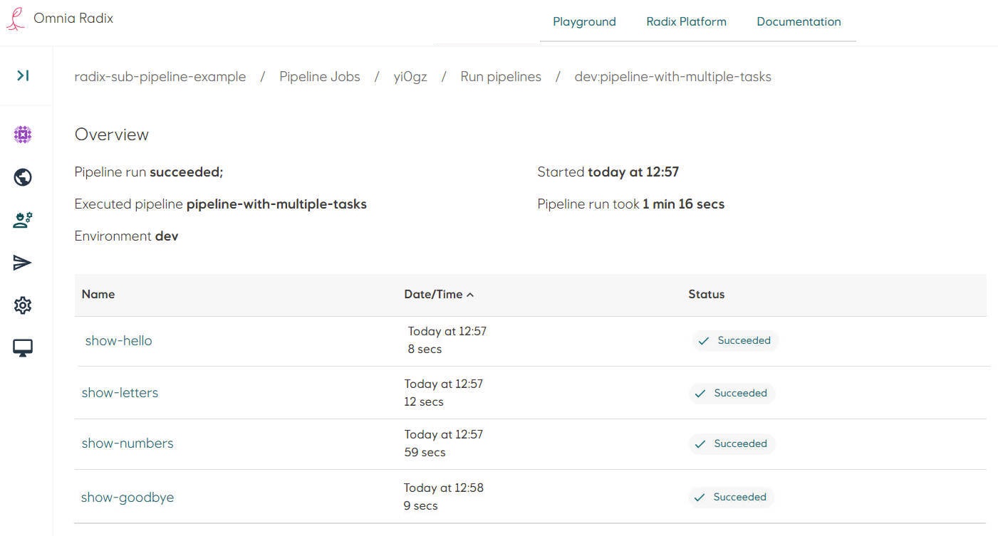Click Succeeded badge for show-goodbye

point(732,497)
